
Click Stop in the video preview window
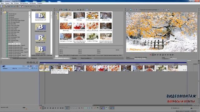163,55
